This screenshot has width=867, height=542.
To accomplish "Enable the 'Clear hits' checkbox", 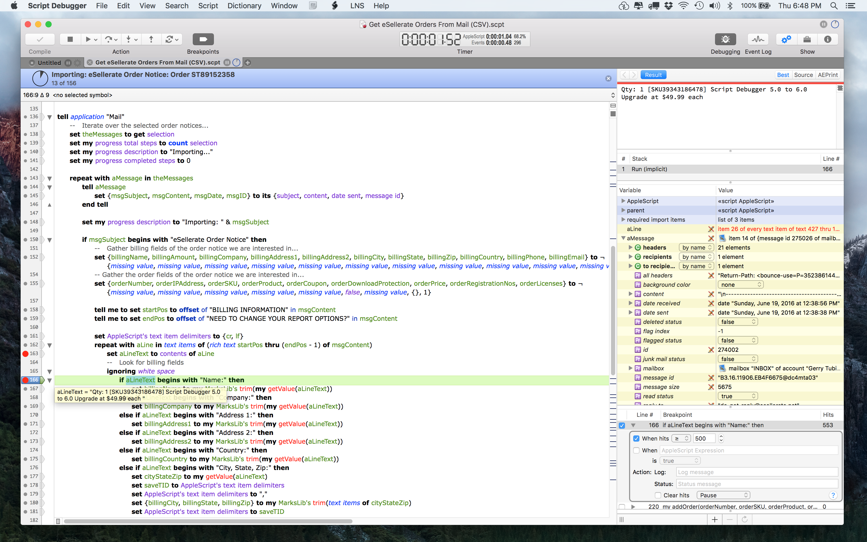I will click(x=658, y=495).
